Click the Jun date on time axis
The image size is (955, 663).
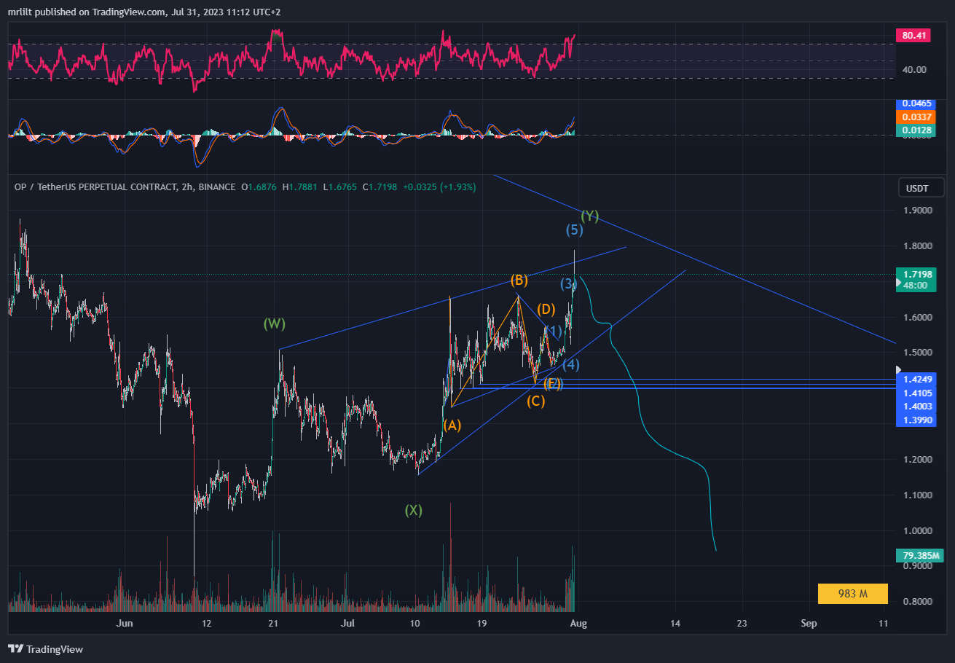tap(125, 624)
